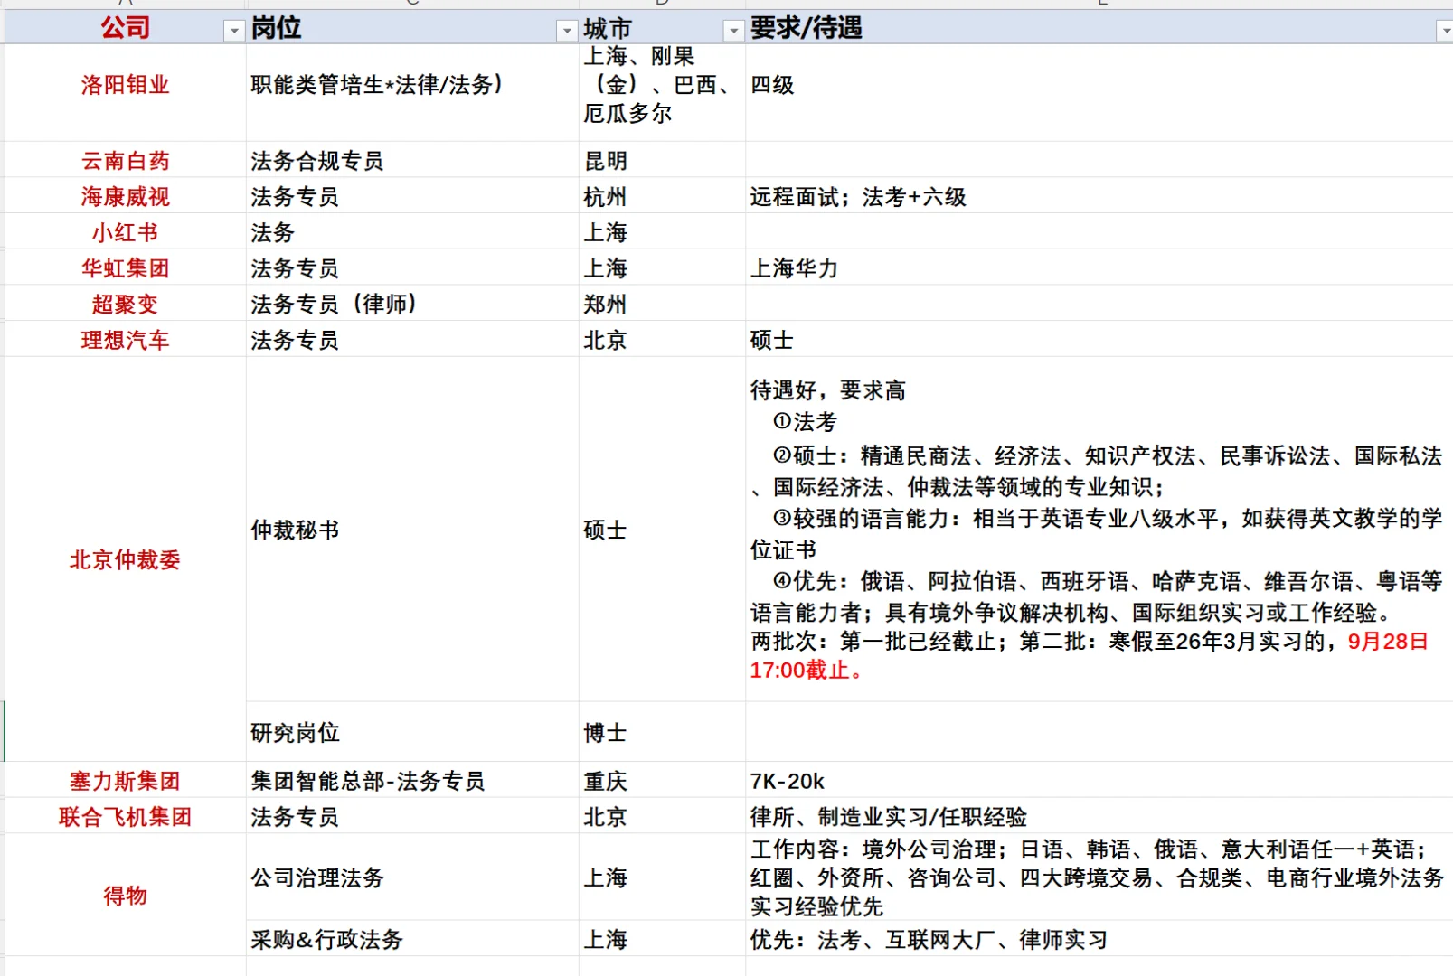Select the 岗位 header cell
Image resolution: width=1453 pixels, height=976 pixels.
[x=412, y=27]
